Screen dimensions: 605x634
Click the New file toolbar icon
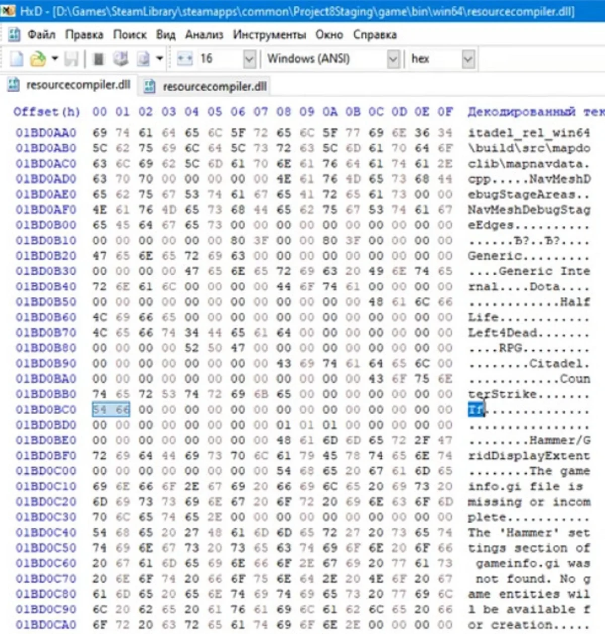click(x=17, y=59)
